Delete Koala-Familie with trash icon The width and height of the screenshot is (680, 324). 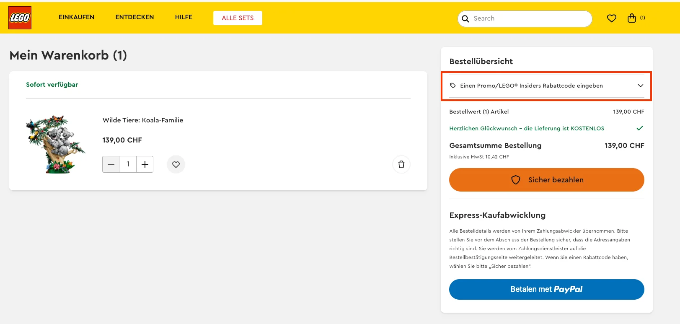401,164
